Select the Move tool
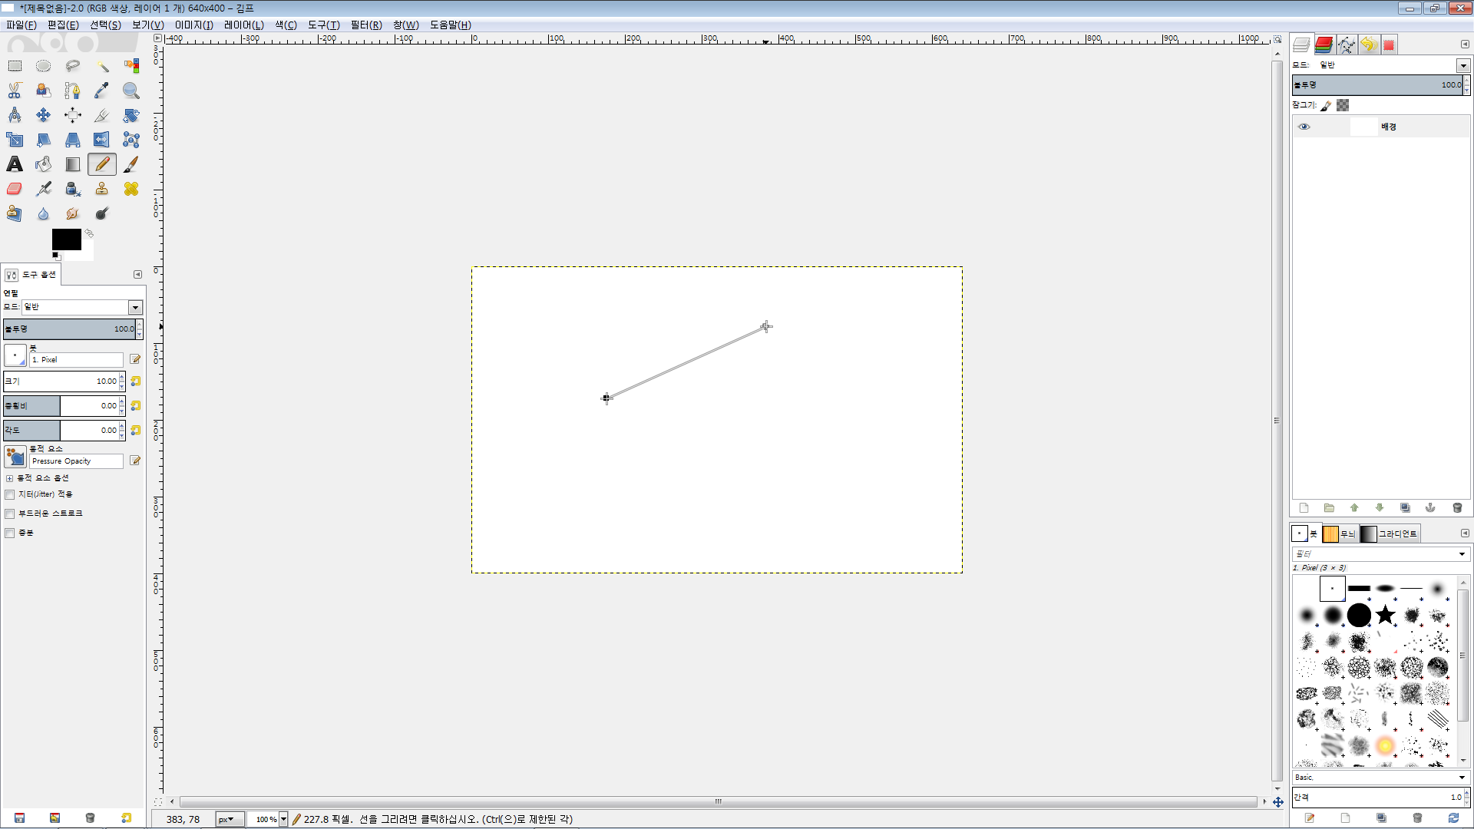 [44, 115]
